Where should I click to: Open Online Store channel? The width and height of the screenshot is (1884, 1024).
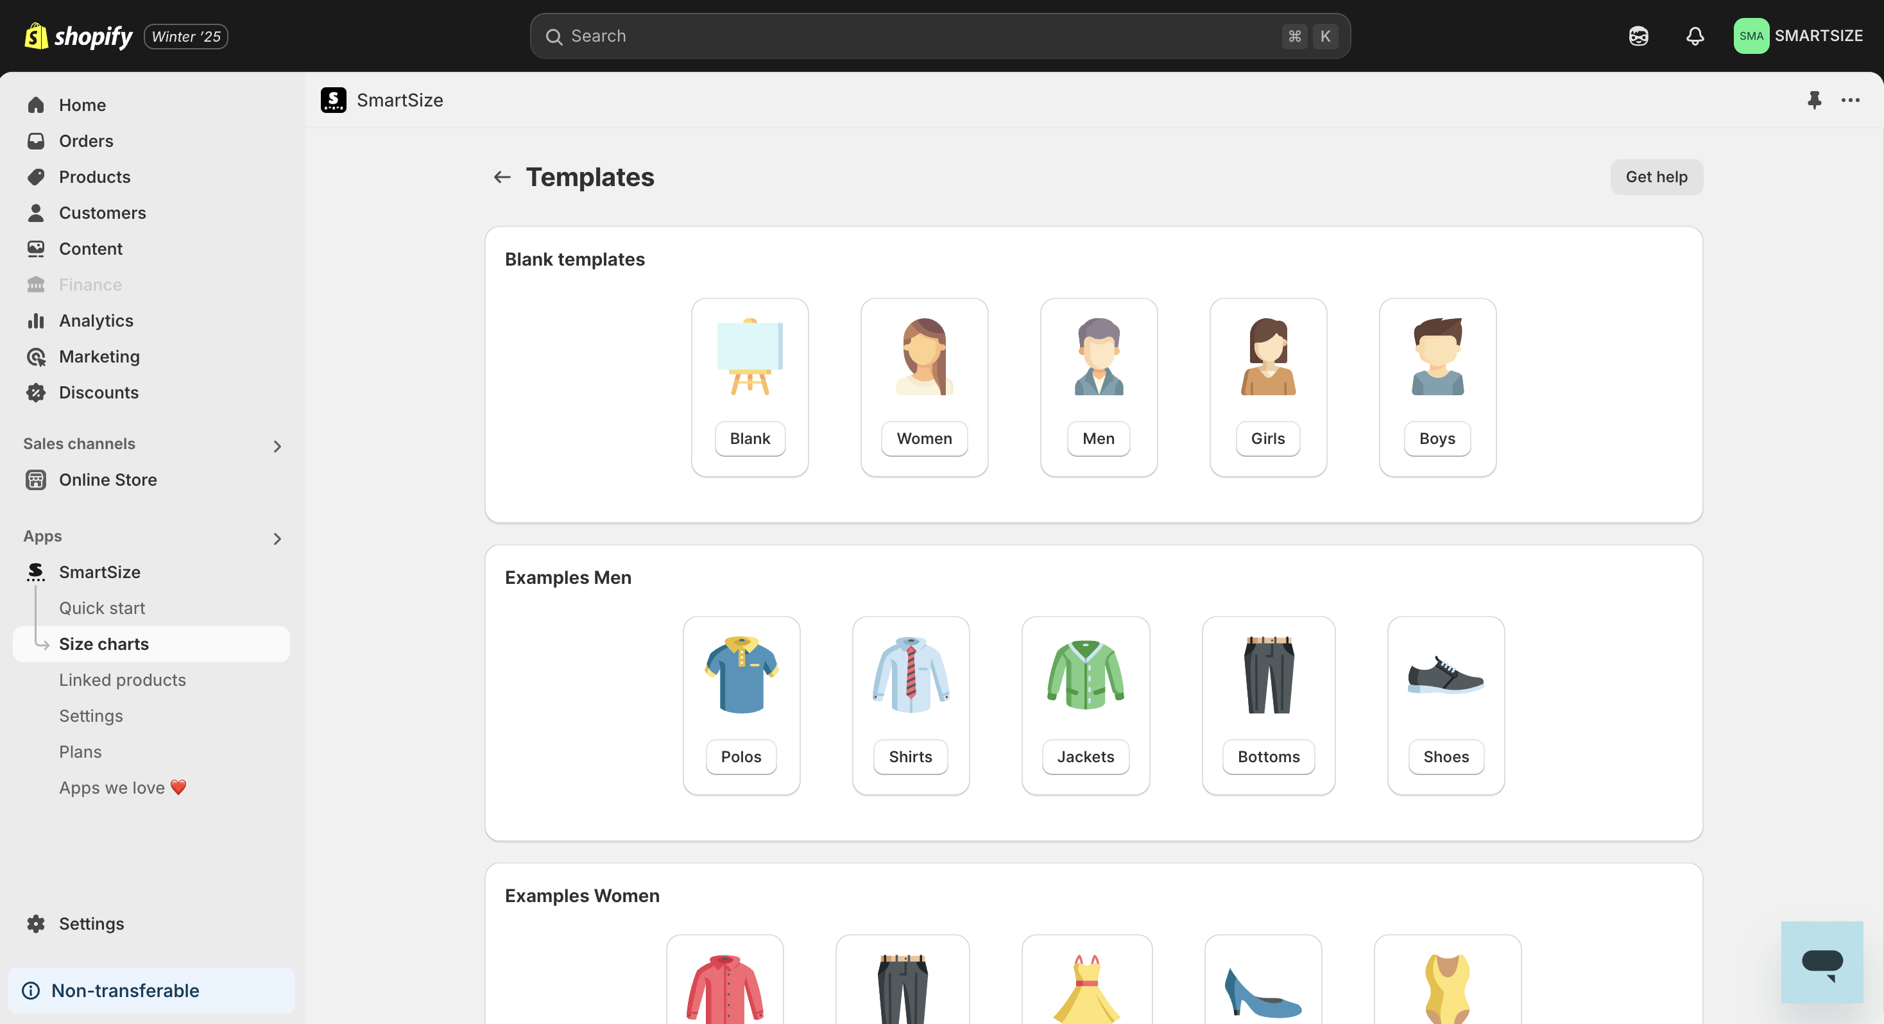151,480
